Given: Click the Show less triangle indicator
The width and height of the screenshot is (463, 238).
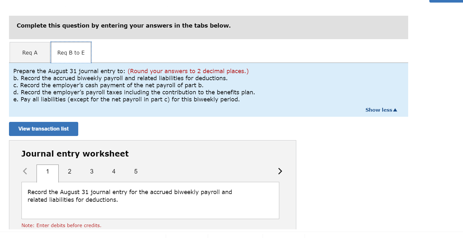Looking at the screenshot, I should click(395, 110).
